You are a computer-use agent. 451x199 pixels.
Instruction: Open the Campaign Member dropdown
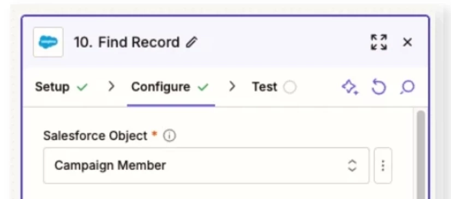click(206, 165)
